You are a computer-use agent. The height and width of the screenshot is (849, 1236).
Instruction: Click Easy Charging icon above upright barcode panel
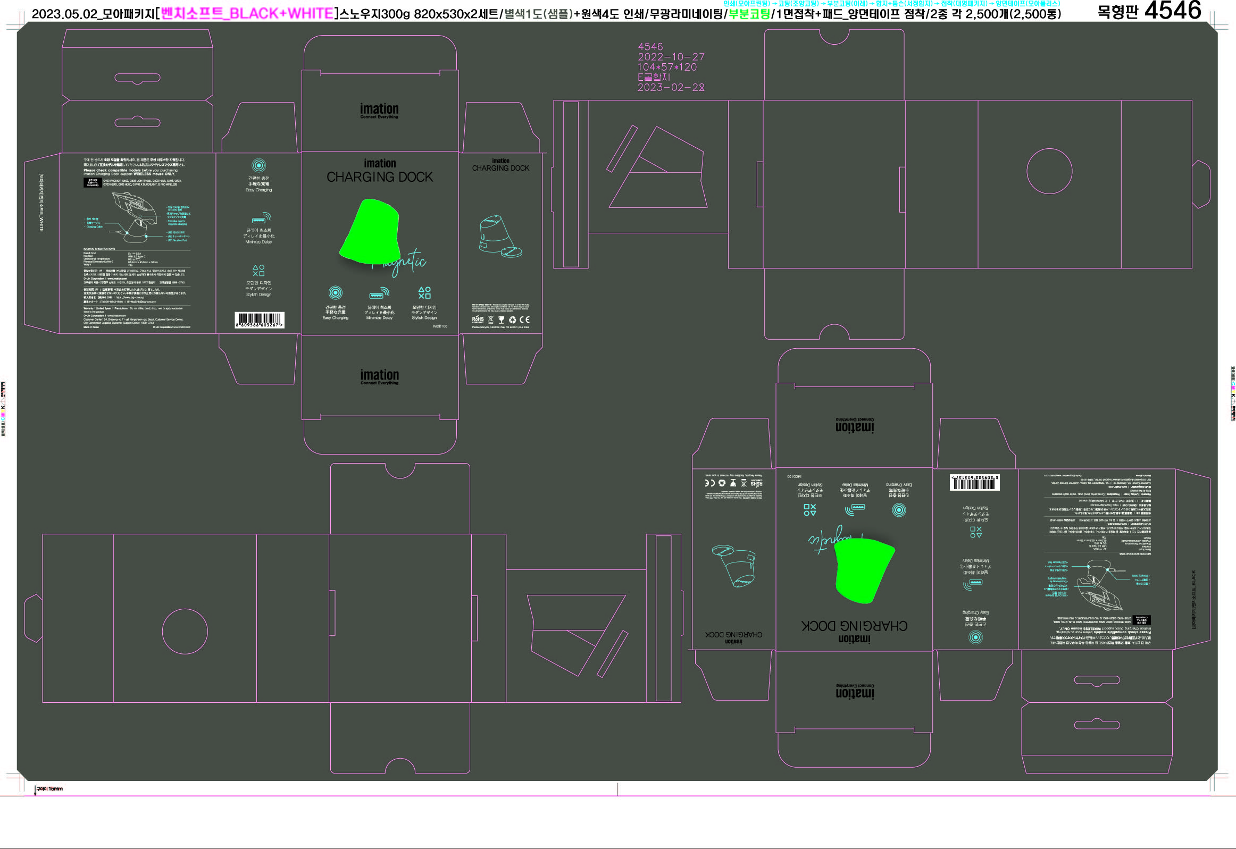click(x=258, y=165)
